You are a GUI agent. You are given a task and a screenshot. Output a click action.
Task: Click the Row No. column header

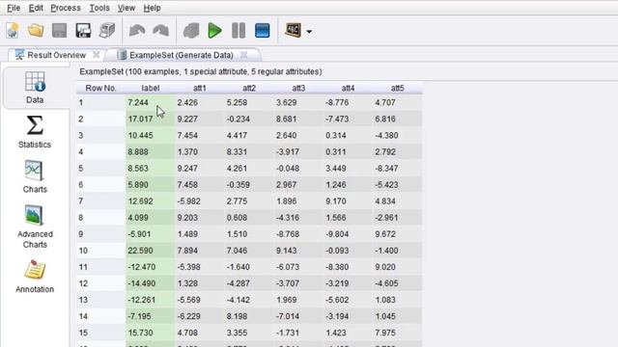point(100,88)
